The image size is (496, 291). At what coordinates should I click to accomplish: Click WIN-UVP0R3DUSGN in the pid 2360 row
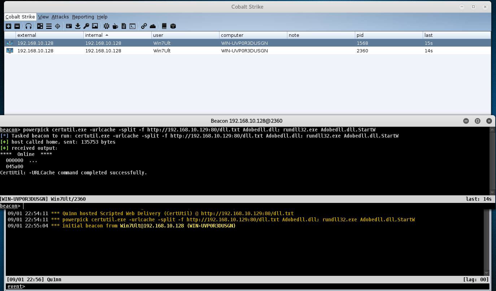pos(244,51)
